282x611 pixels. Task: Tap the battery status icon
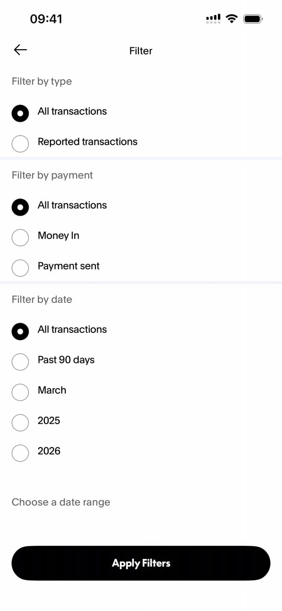pos(253,19)
